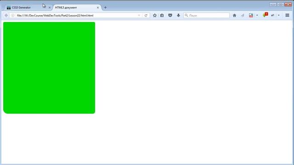The height and width of the screenshot is (165, 294).
Task: Click the search magnifier icon
Action: (186, 15)
